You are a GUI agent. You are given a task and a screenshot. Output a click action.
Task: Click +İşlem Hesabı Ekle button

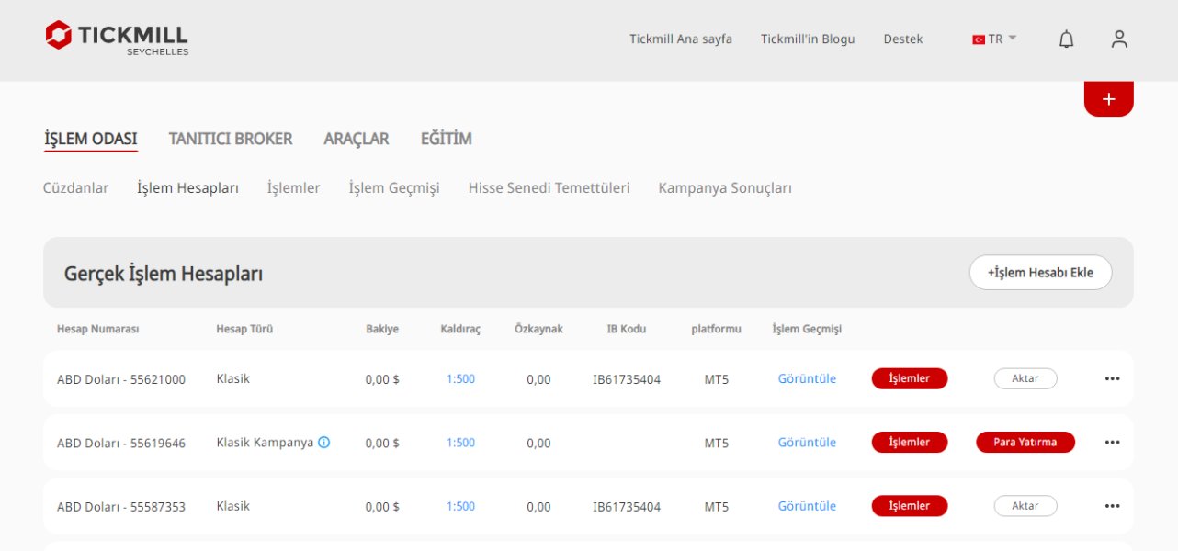(1040, 273)
